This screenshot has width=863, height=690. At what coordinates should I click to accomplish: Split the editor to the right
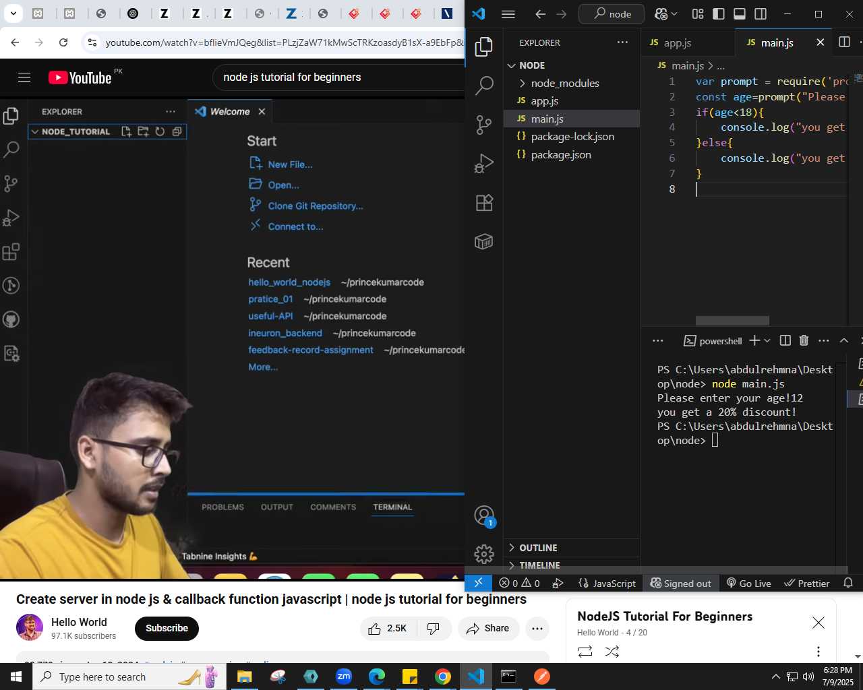click(x=844, y=42)
